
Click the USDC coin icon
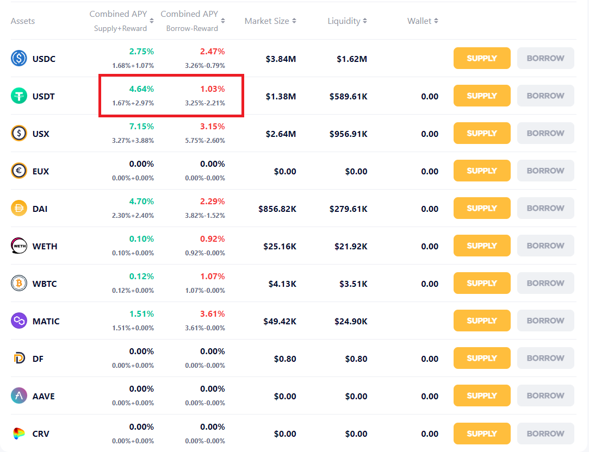point(19,58)
